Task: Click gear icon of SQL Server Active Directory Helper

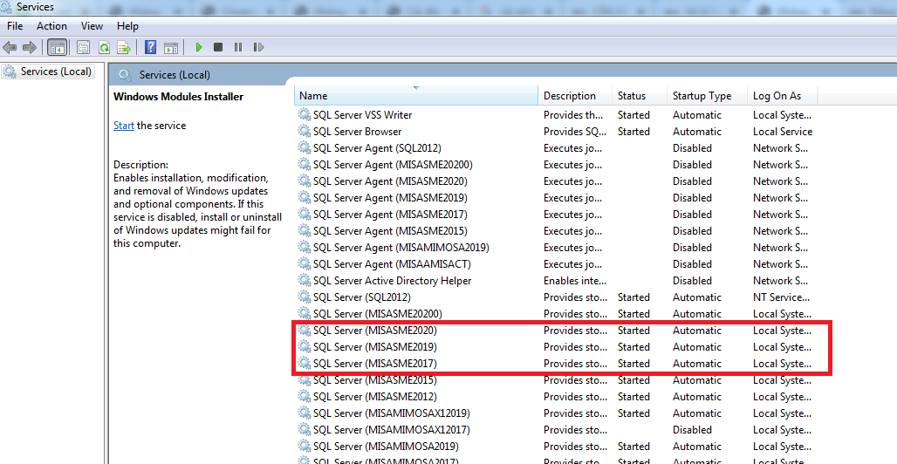Action: pyautogui.click(x=305, y=280)
